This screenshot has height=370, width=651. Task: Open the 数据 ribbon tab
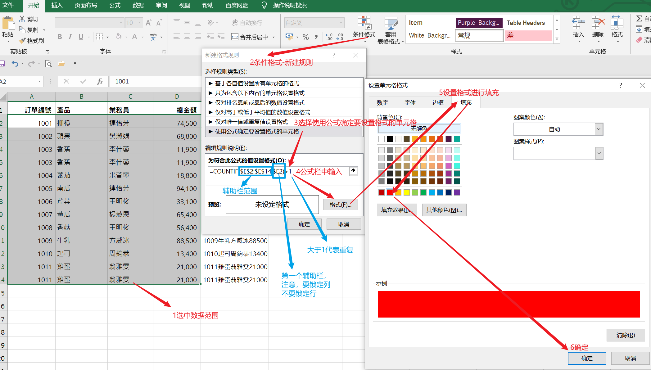[138, 5]
